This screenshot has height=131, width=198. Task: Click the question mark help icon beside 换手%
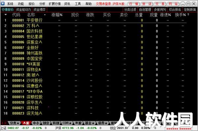click(188, 15)
